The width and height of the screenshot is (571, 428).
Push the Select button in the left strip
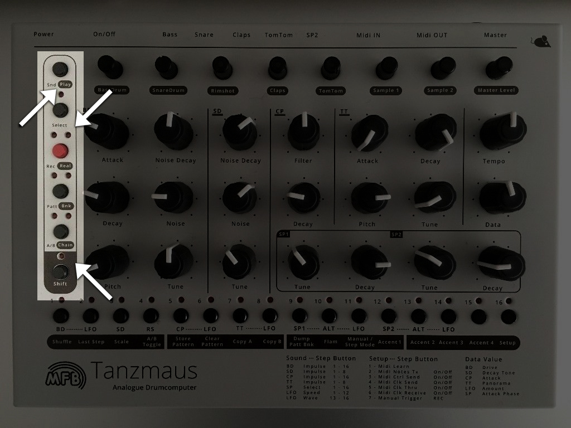pos(60,110)
